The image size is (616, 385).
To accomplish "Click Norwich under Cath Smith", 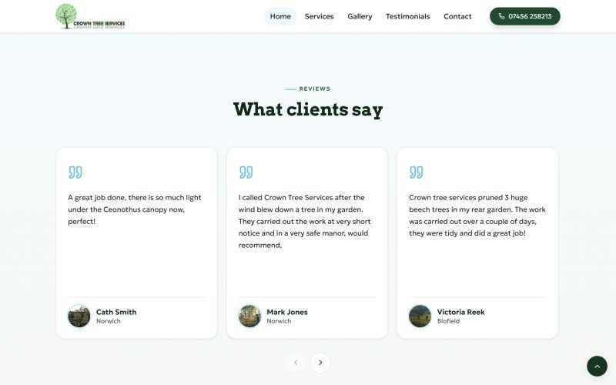I will [x=108, y=321].
